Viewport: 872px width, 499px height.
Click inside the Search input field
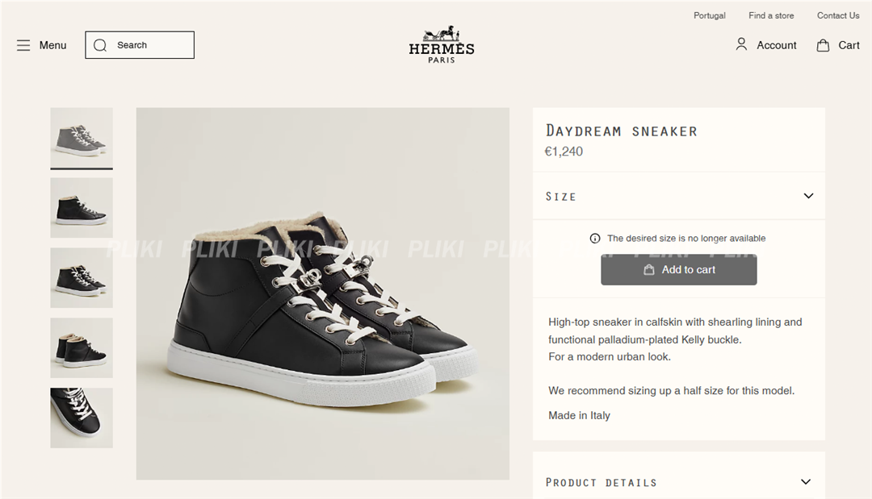point(145,44)
